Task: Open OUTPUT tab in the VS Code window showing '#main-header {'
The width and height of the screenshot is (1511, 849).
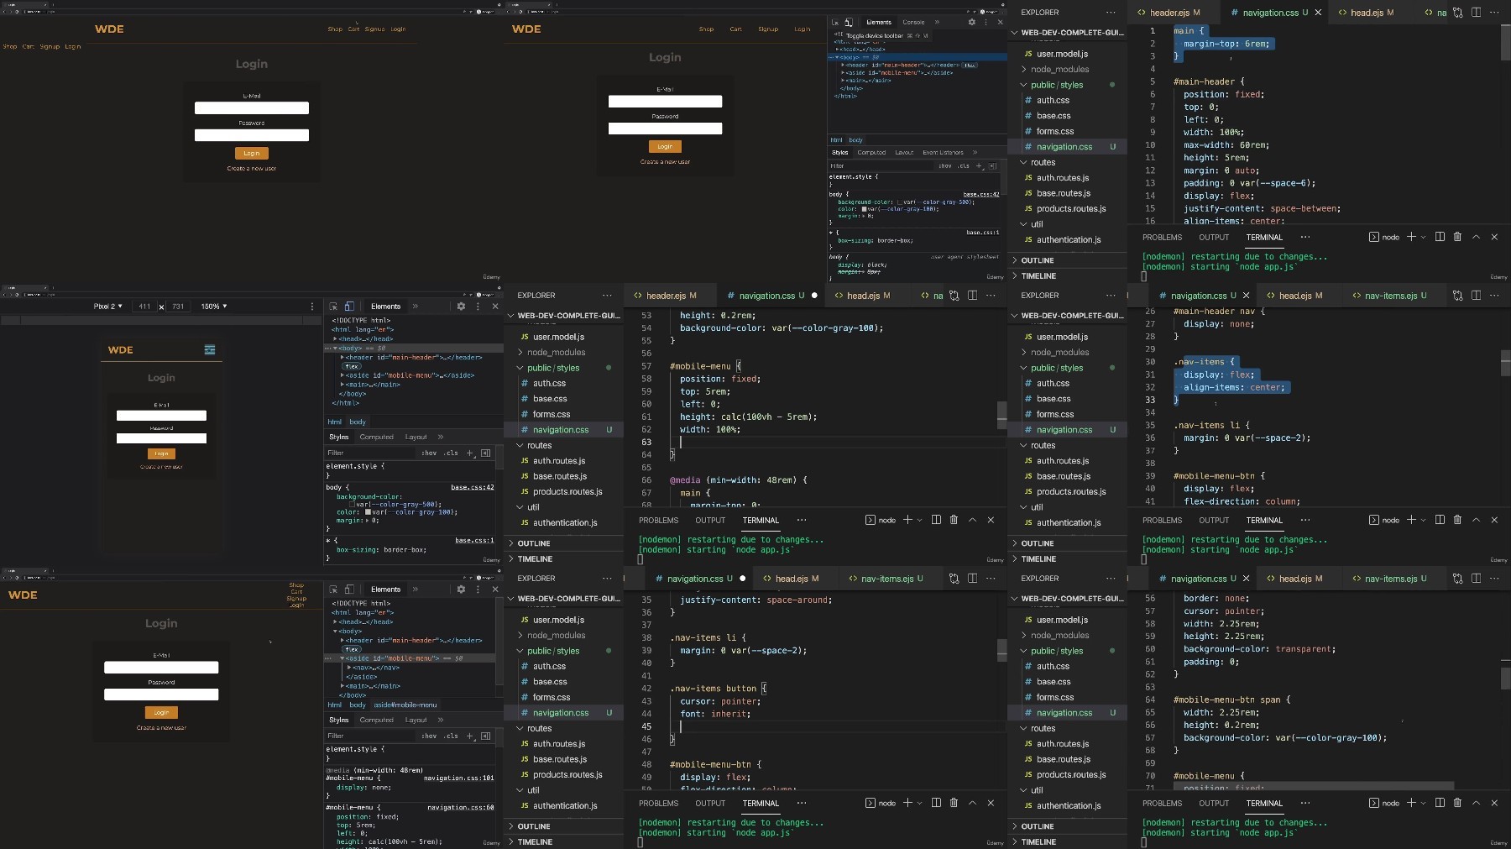Action: point(1214,237)
